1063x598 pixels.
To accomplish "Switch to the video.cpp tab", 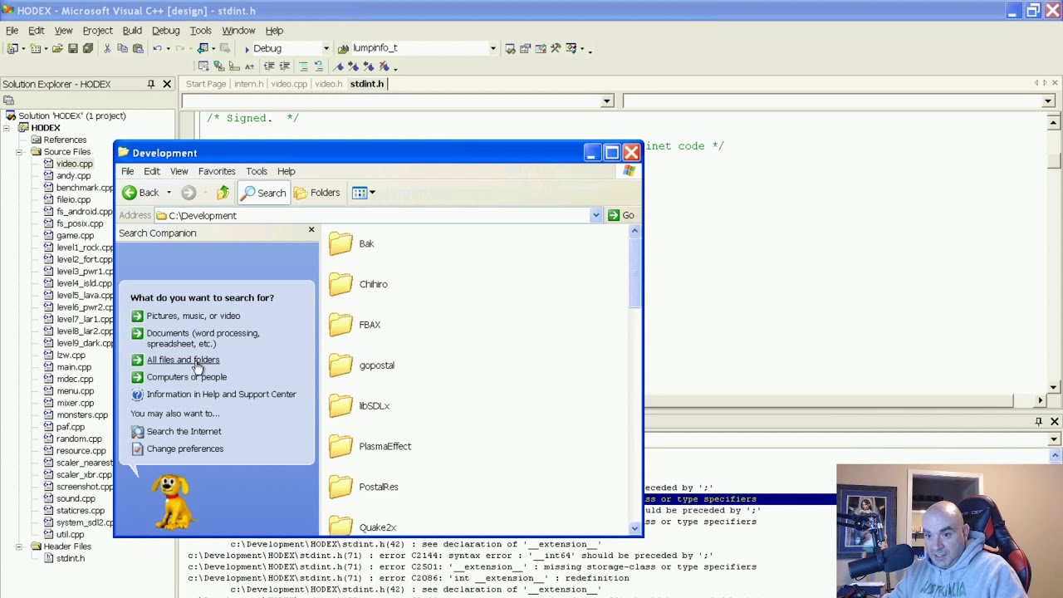I will pyautogui.click(x=289, y=84).
